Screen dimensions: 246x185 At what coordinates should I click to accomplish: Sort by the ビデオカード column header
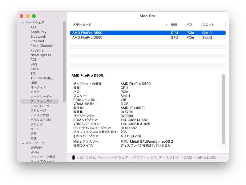pos(82,25)
